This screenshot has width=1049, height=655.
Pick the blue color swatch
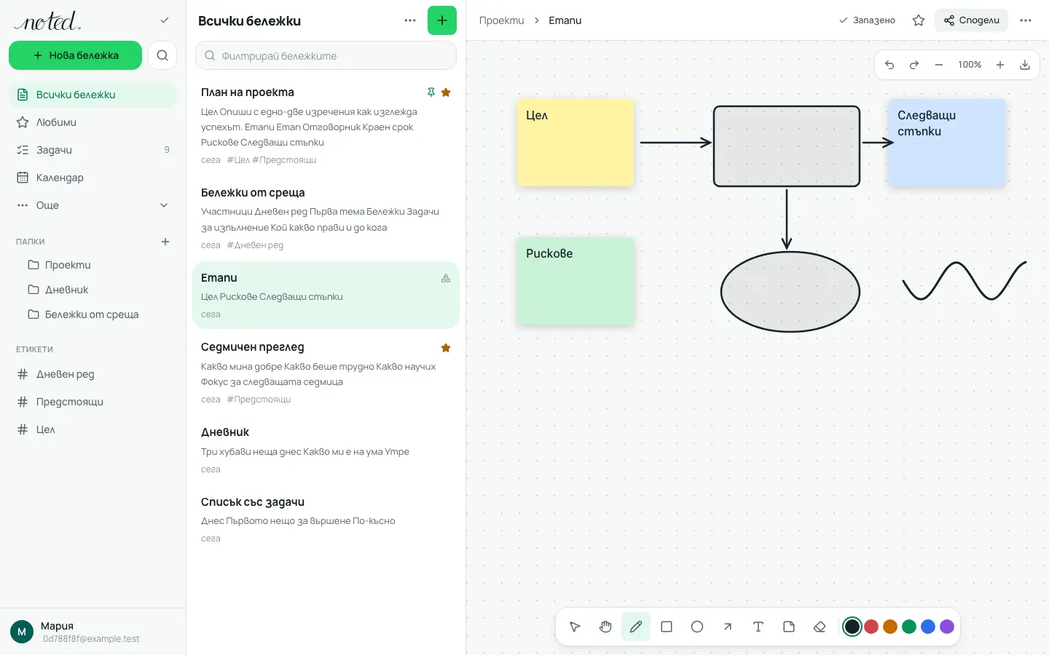click(x=928, y=627)
